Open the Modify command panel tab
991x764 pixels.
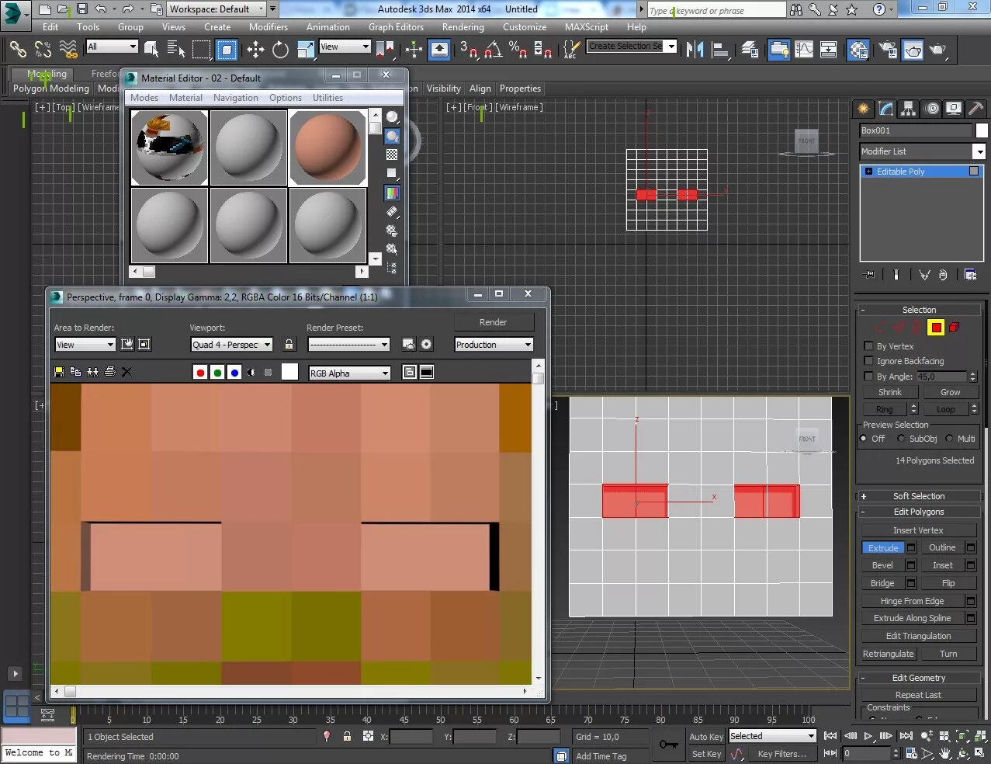885,109
